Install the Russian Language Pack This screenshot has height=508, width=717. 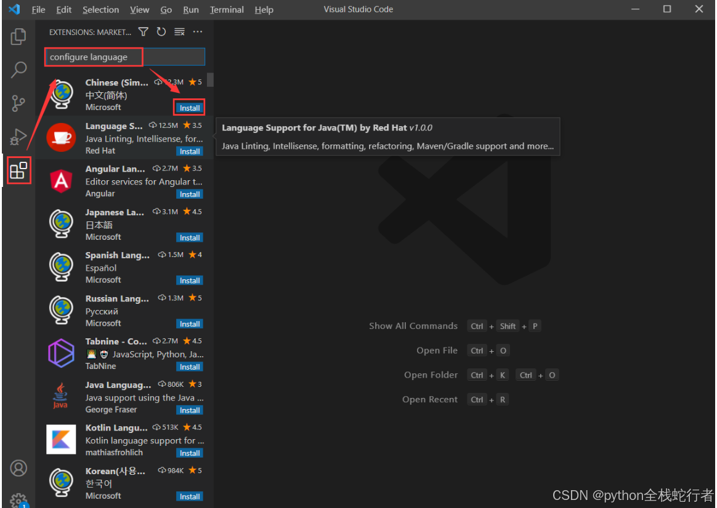(189, 323)
